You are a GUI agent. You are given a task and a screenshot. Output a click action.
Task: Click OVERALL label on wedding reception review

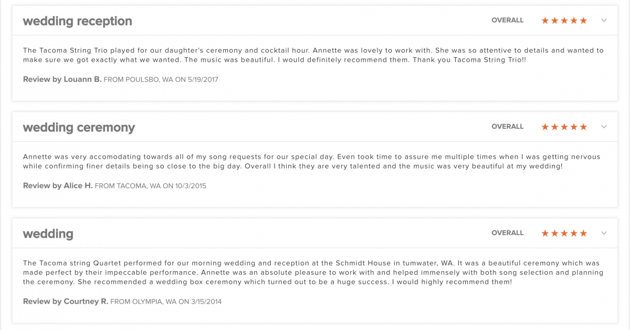[507, 20]
